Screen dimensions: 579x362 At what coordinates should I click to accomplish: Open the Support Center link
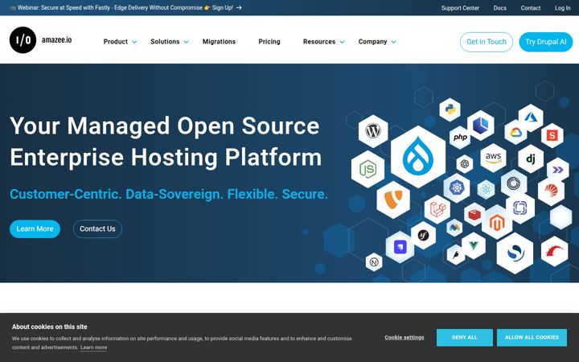[460, 8]
